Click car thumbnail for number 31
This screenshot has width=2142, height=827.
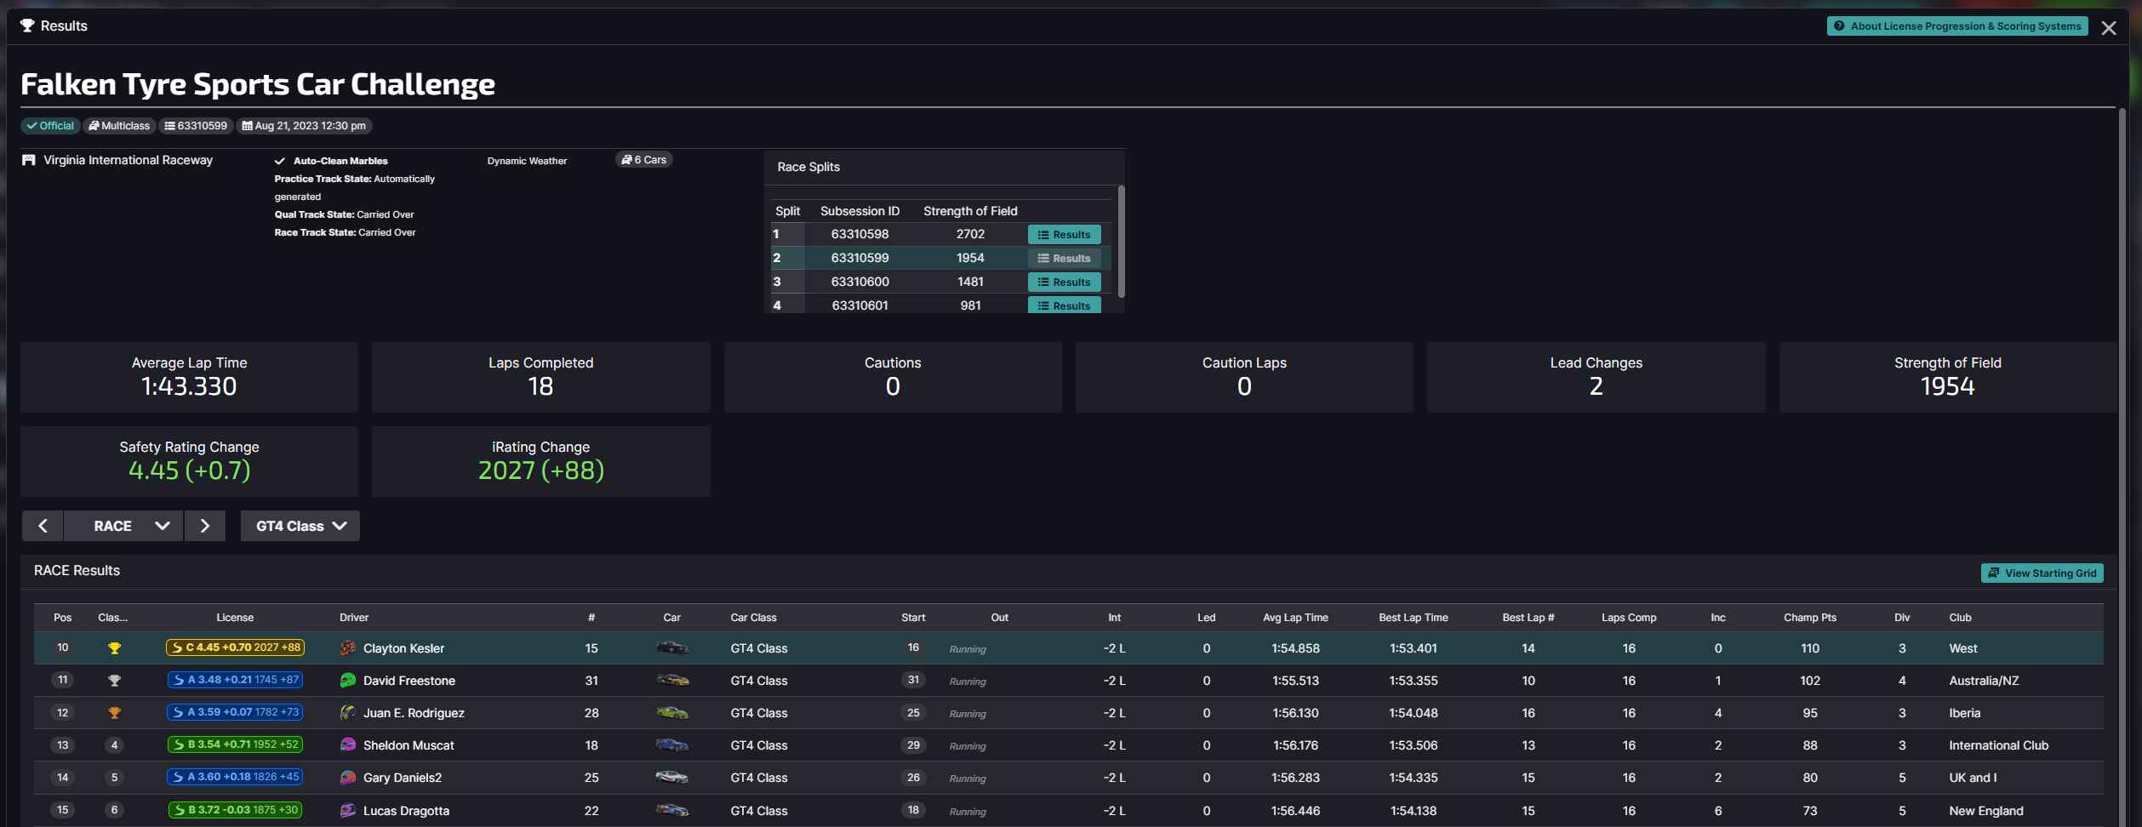click(672, 681)
